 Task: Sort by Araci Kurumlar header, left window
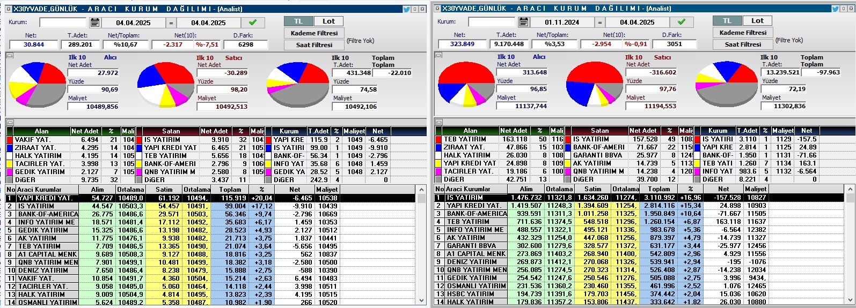(47, 190)
